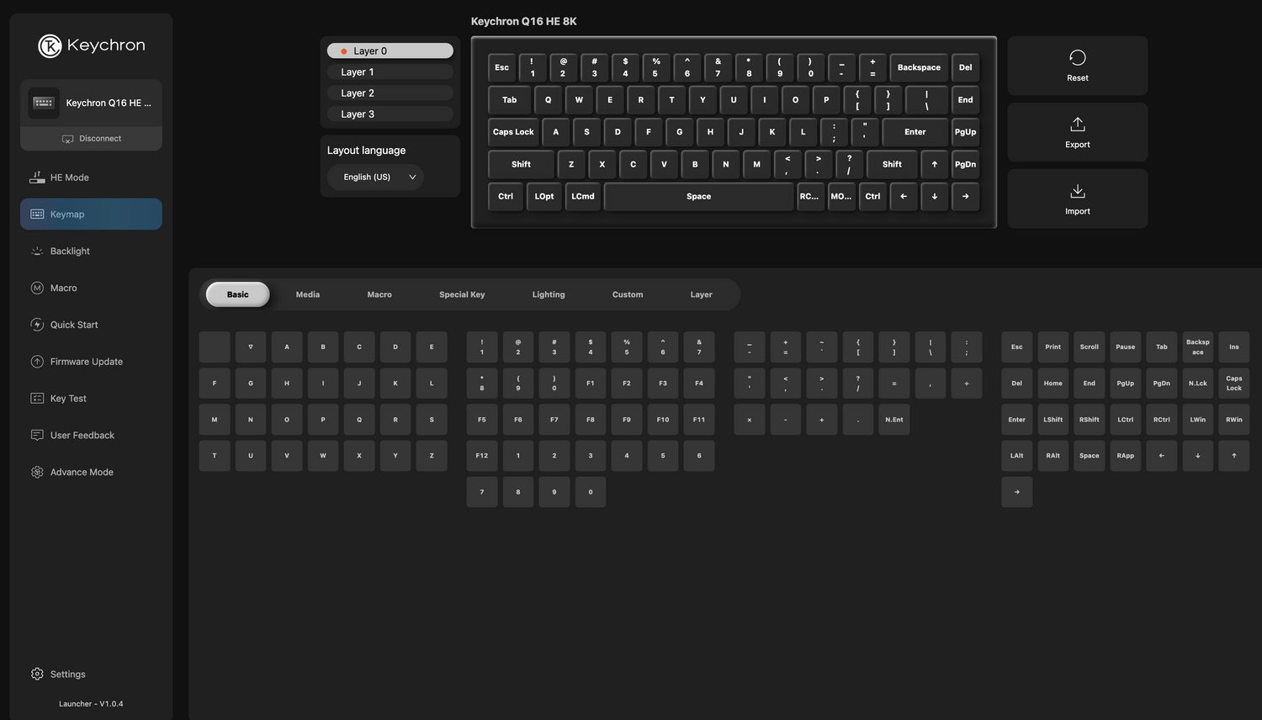Activate Layer 3
This screenshot has height=720, width=1262.
pos(390,114)
